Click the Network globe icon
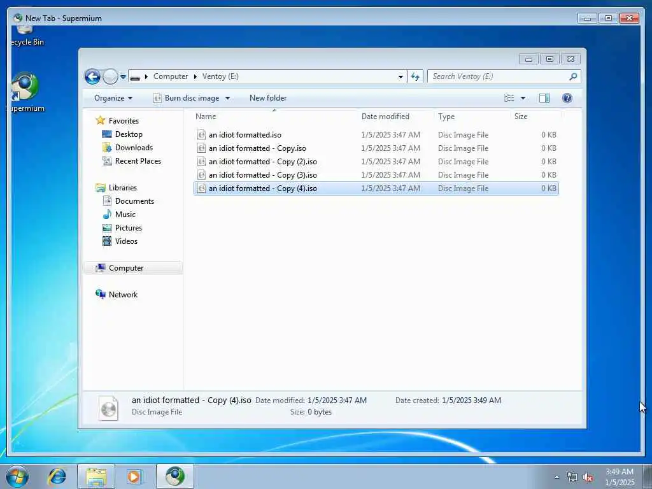652x489 pixels. (100, 294)
